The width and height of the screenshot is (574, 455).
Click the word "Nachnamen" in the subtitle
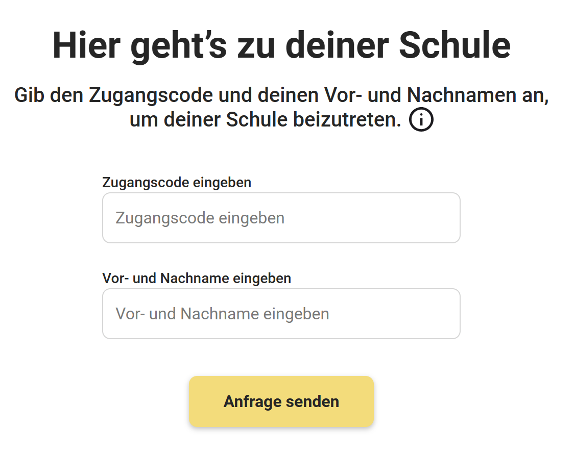[457, 95]
